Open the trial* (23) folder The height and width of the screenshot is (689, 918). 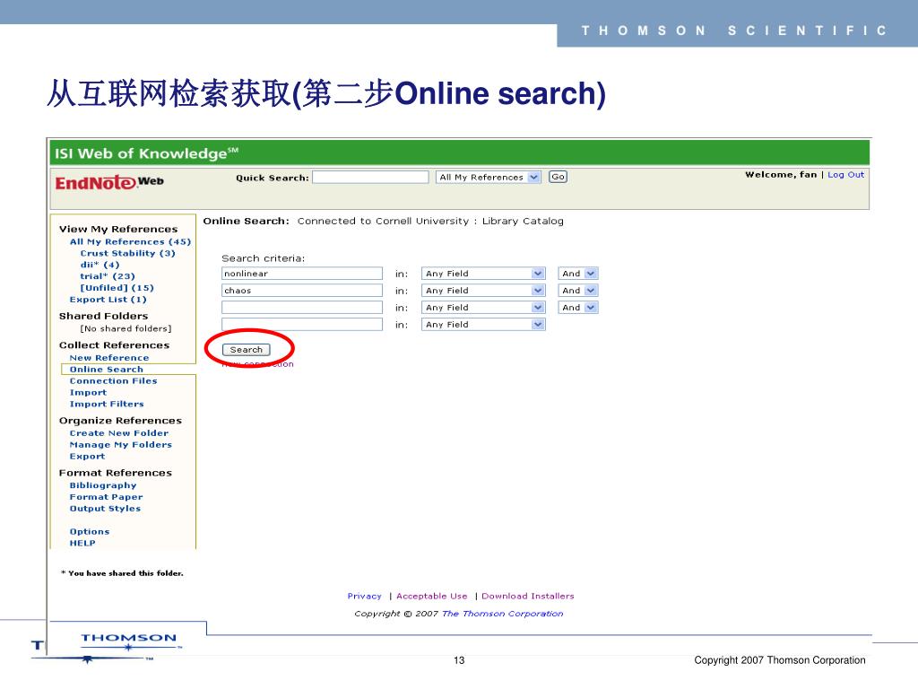click(x=108, y=276)
